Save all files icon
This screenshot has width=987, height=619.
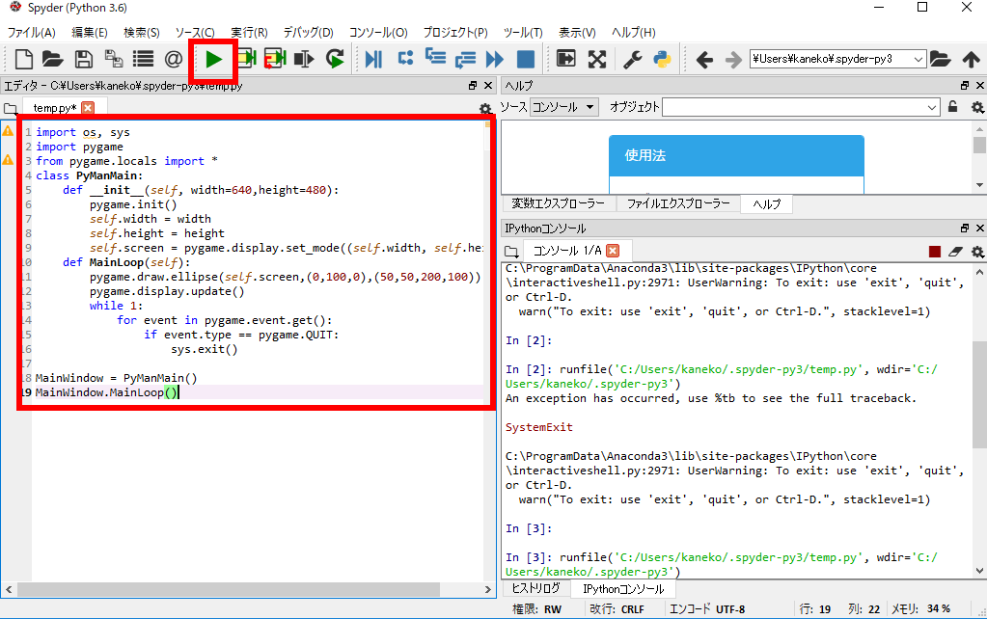pos(113,59)
